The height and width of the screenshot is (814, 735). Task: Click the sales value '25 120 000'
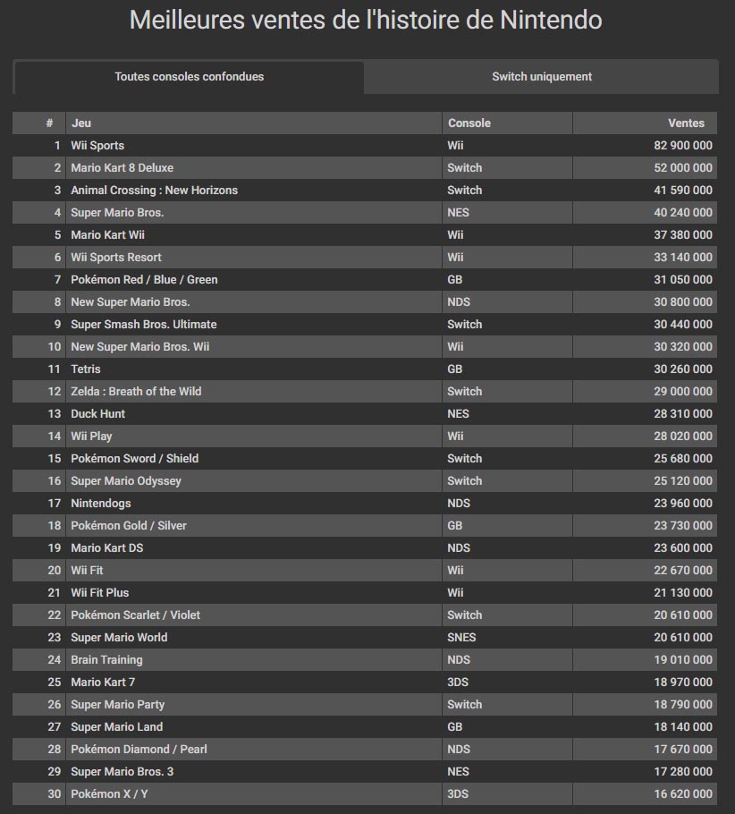pyautogui.click(x=682, y=480)
